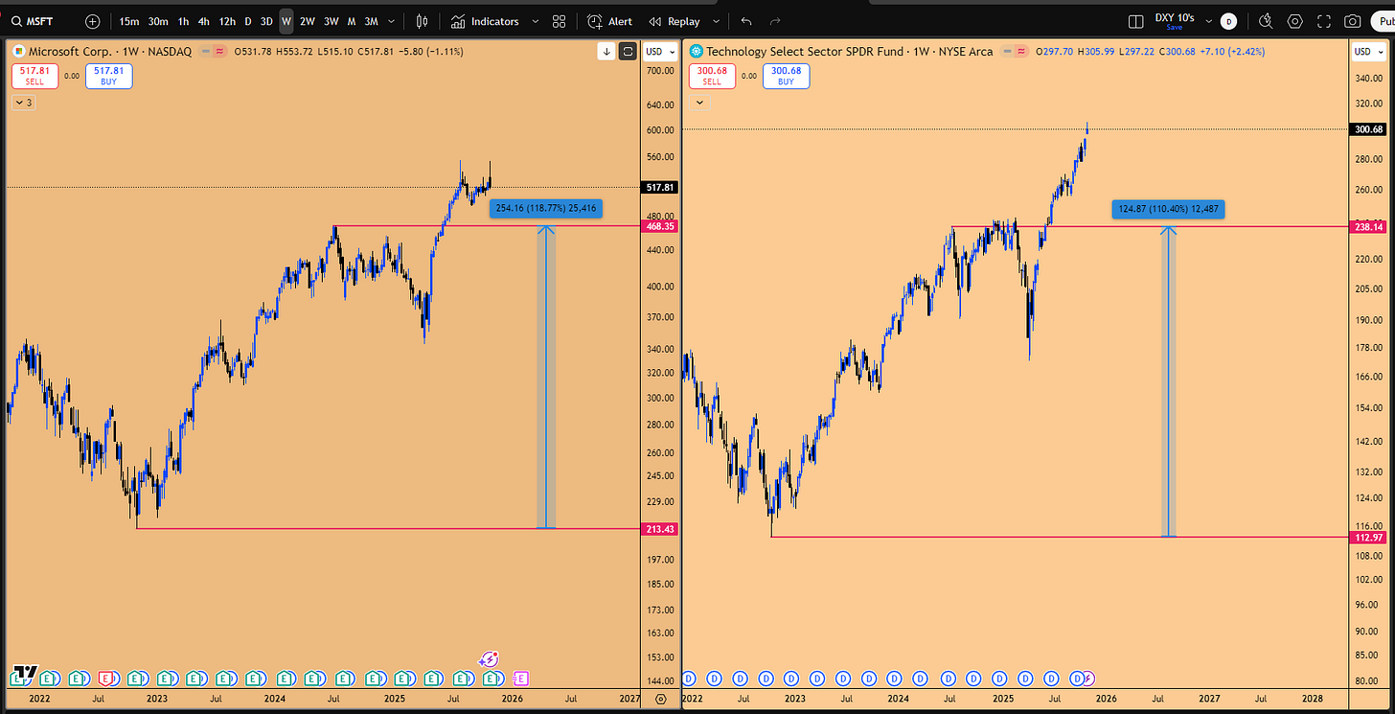1395x714 pixels.
Task: Switch to the 4h timeframe
Action: 203,21
